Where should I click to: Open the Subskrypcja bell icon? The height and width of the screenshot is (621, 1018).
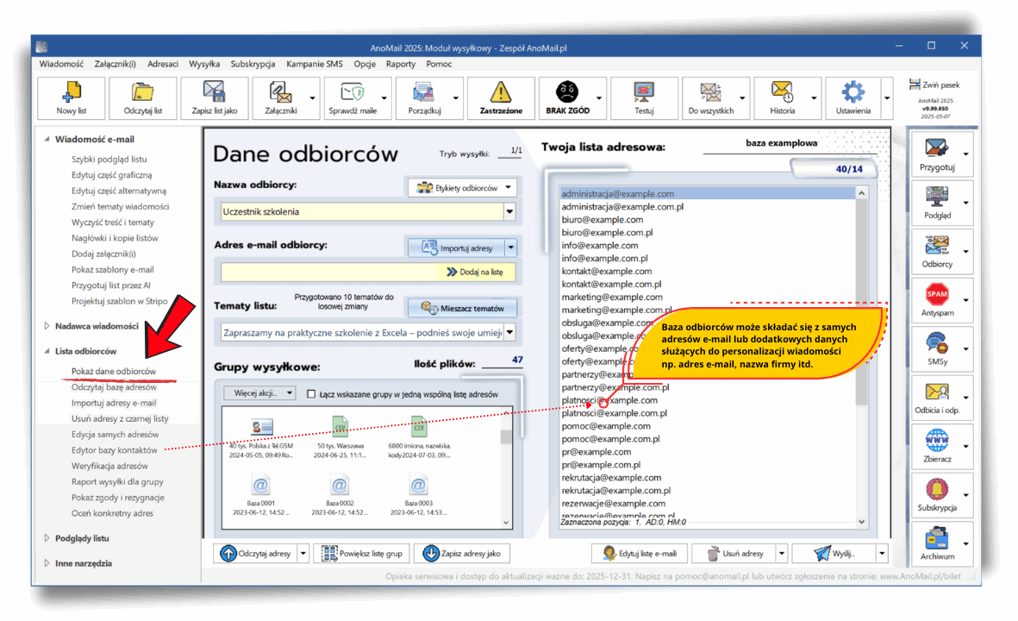click(x=937, y=495)
